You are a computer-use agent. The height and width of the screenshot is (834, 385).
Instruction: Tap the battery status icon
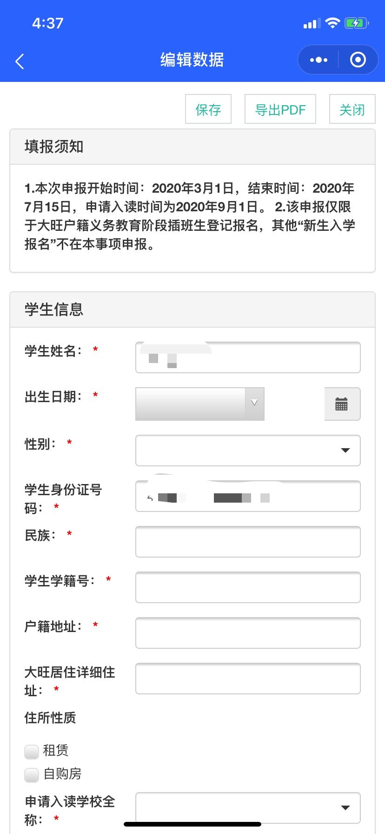pos(356,23)
